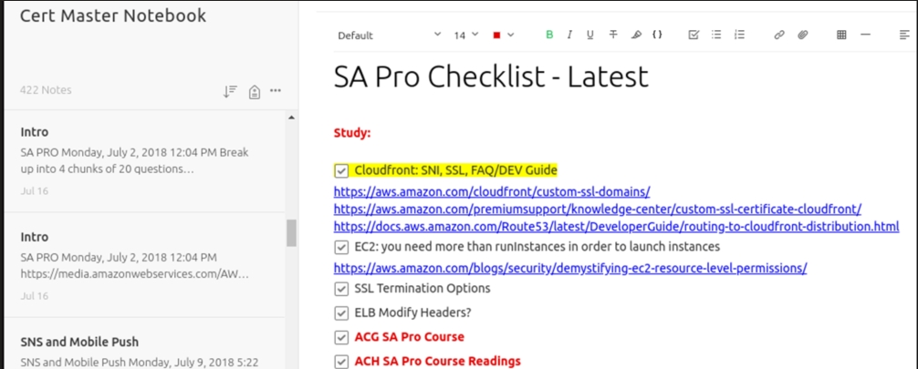Click the Cert Master Notebook heading
Image resolution: width=918 pixels, height=369 pixels.
pos(113,15)
